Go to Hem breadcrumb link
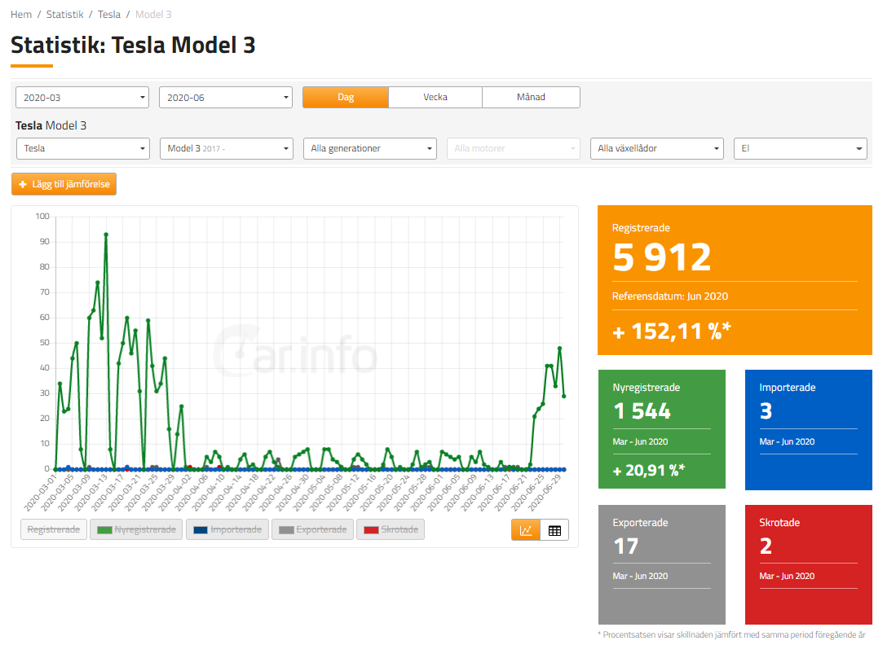The width and height of the screenshot is (896, 658). coord(21,15)
